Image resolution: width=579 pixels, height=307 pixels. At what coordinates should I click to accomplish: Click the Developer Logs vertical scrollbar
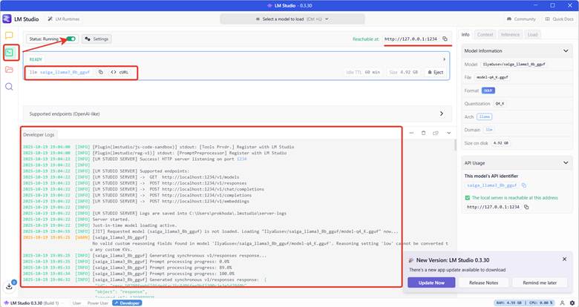[x=455, y=145]
